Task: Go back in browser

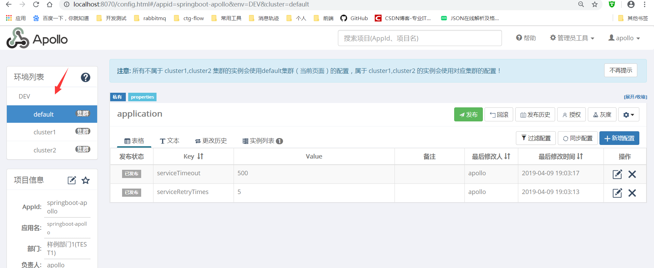Action: click(9, 4)
